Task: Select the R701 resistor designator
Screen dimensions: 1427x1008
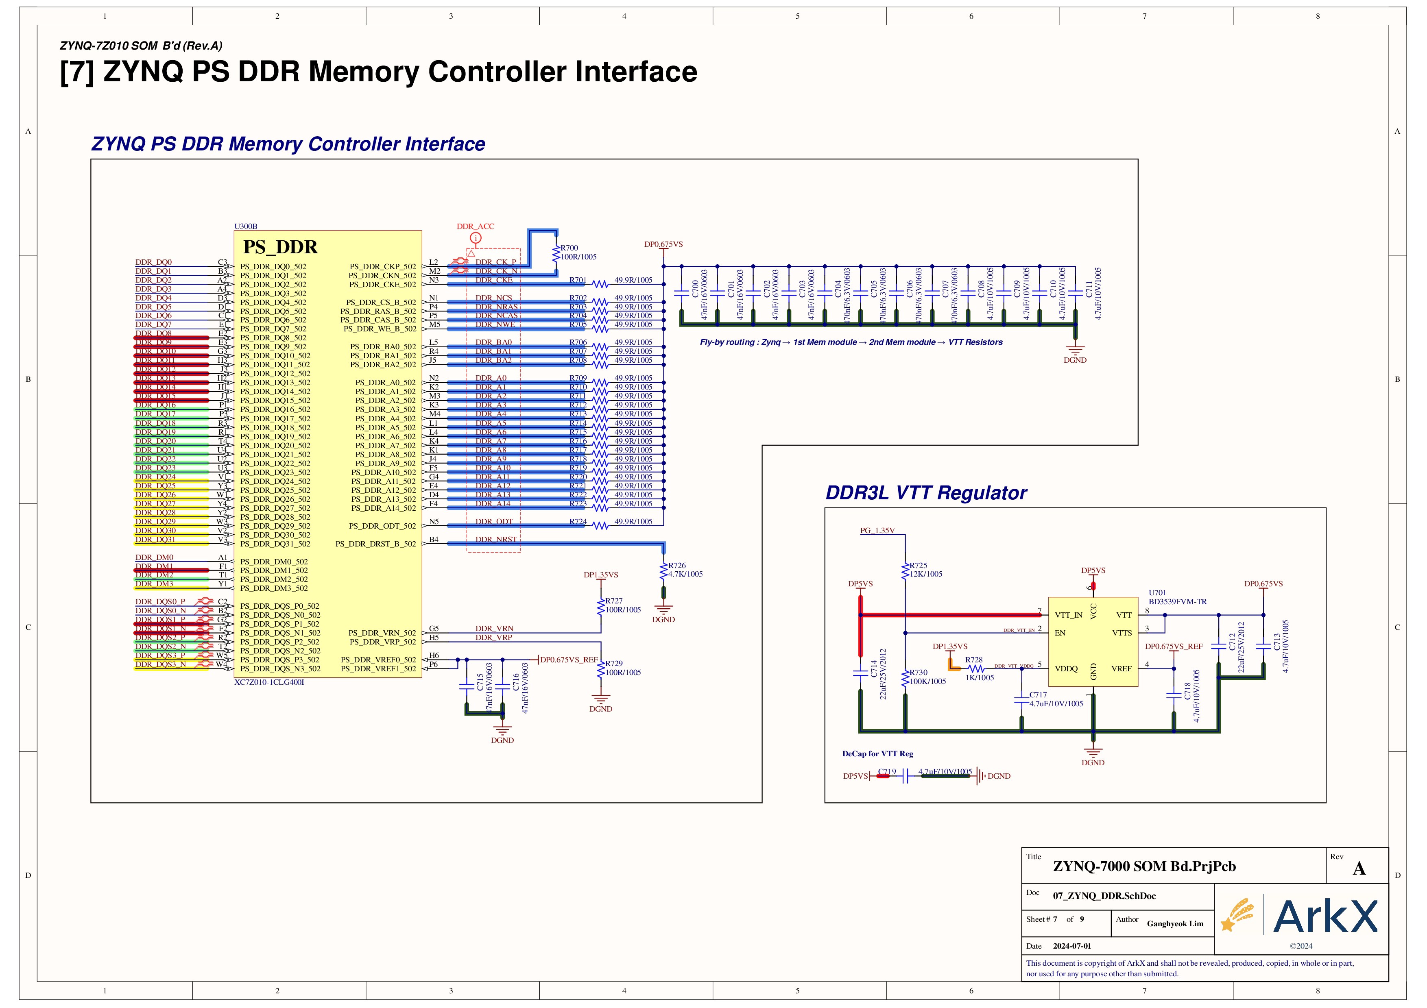Action: 578,280
